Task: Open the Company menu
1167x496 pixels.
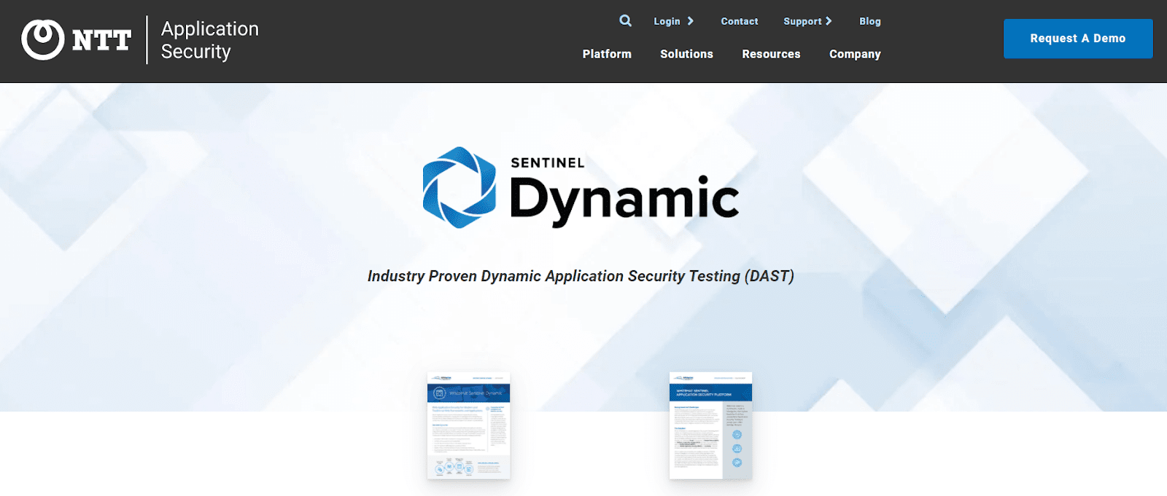Action: tap(855, 54)
